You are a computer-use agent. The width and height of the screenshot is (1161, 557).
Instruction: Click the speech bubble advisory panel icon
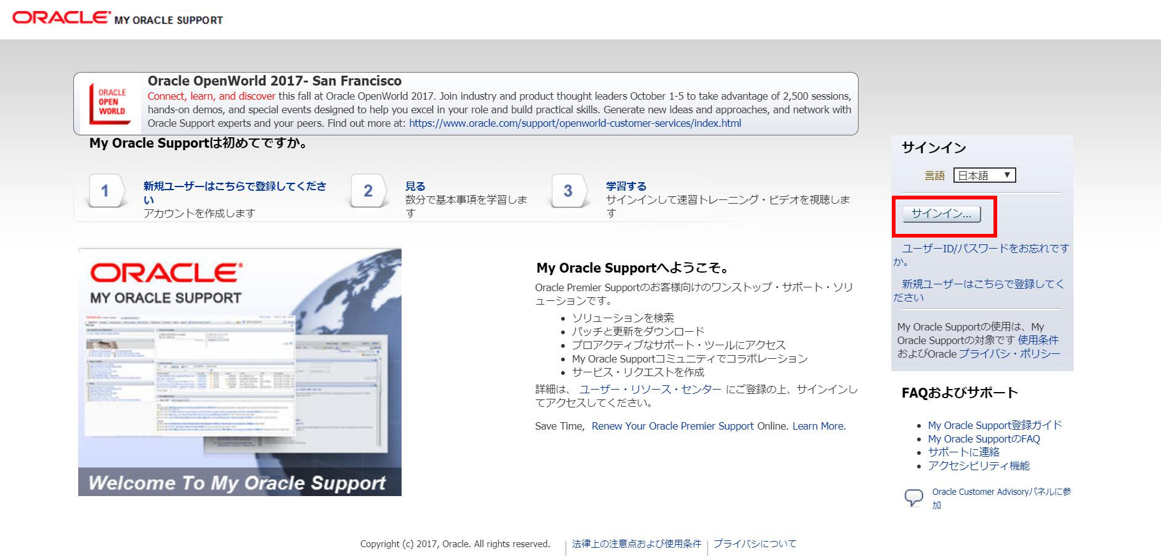click(913, 497)
